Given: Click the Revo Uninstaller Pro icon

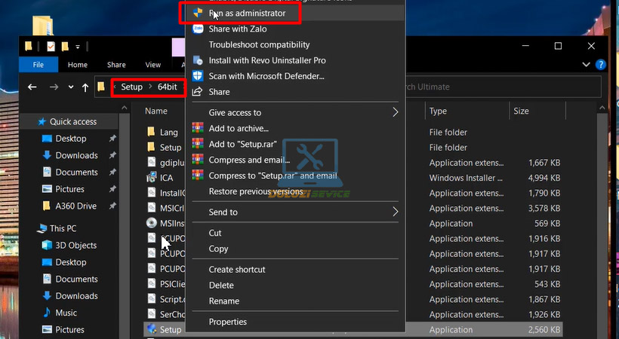Looking at the screenshot, I should tap(198, 60).
